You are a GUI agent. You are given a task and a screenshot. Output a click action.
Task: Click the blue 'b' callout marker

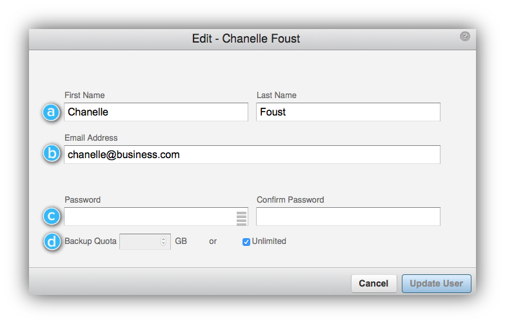click(x=52, y=154)
